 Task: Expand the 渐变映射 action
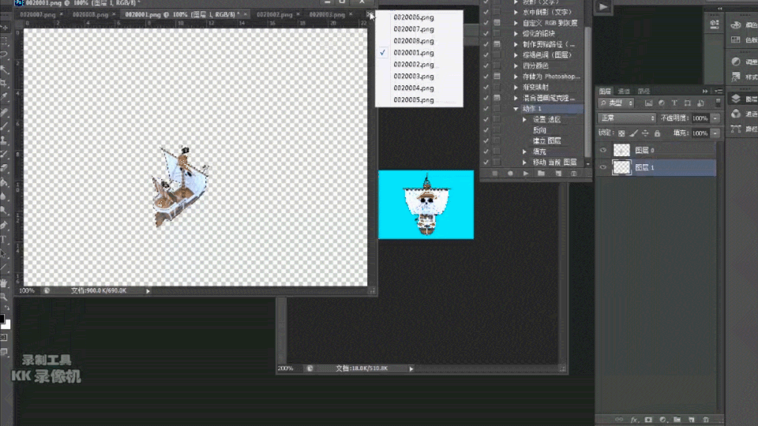(x=516, y=87)
